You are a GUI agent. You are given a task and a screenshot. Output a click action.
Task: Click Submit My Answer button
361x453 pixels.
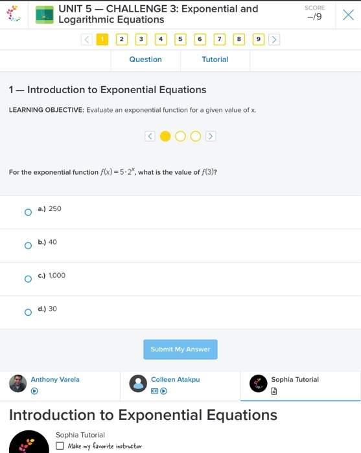[180, 349]
